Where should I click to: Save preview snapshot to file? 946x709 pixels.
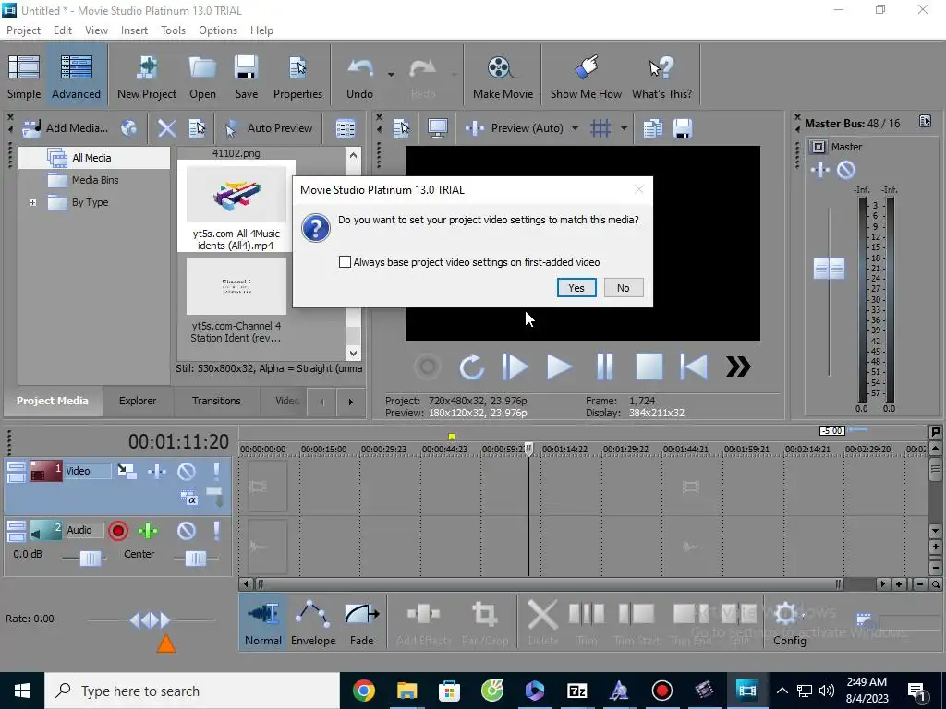683,127
